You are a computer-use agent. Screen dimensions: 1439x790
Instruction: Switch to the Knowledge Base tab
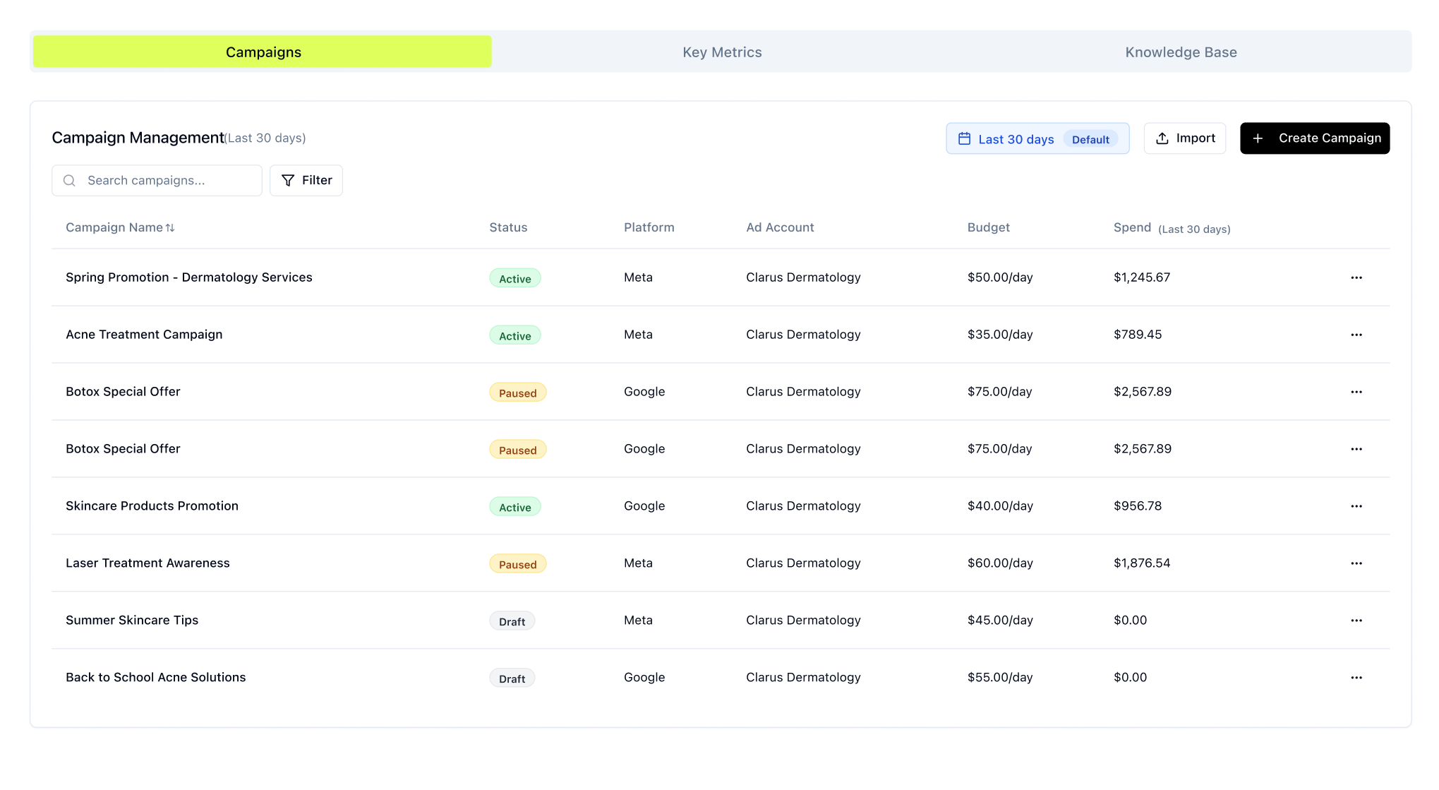[x=1181, y=52]
